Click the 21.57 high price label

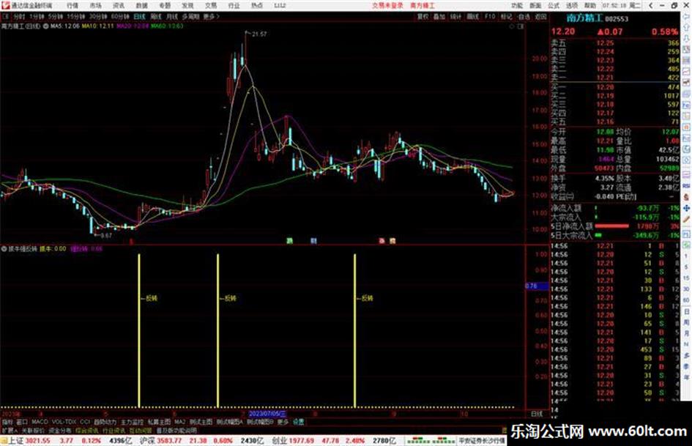(x=259, y=34)
